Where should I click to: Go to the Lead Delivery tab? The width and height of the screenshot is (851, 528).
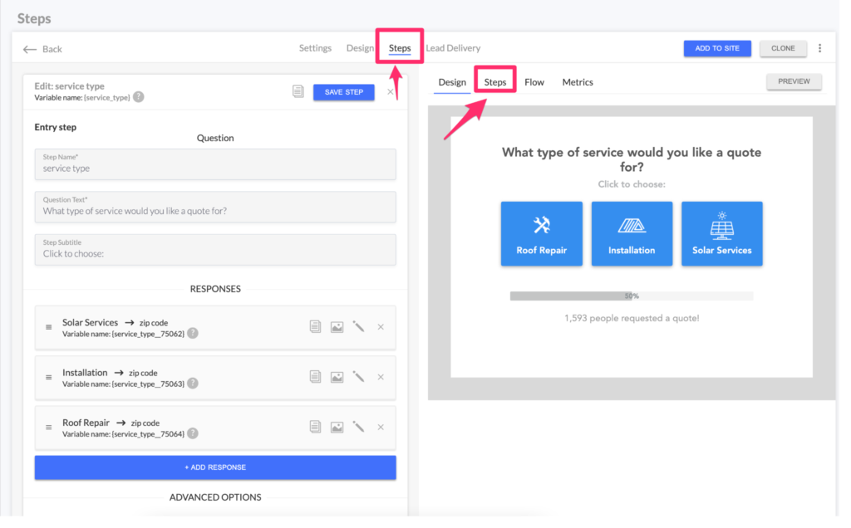coord(453,48)
